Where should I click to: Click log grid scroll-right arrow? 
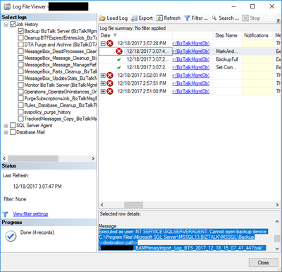click(277, 205)
